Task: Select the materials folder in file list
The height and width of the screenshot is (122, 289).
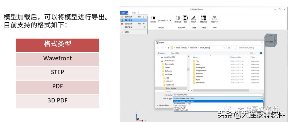Action: click(198, 74)
